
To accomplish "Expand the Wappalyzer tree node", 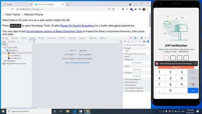I will pos(3,61).
